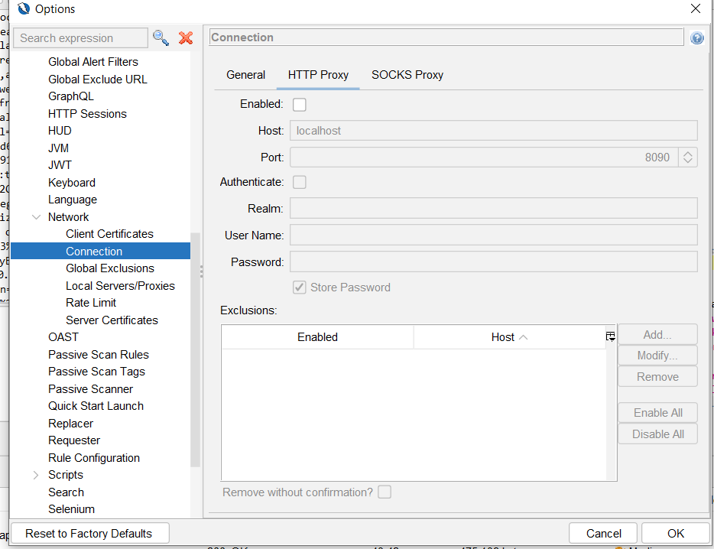Click the options tree vertical scrollbar
The height and width of the screenshot is (549, 714).
click(x=196, y=350)
